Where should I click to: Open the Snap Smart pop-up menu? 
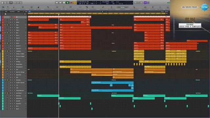click(166, 12)
